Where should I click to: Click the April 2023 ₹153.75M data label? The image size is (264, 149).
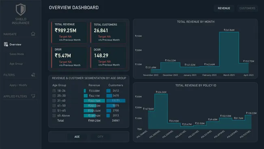(249, 61)
